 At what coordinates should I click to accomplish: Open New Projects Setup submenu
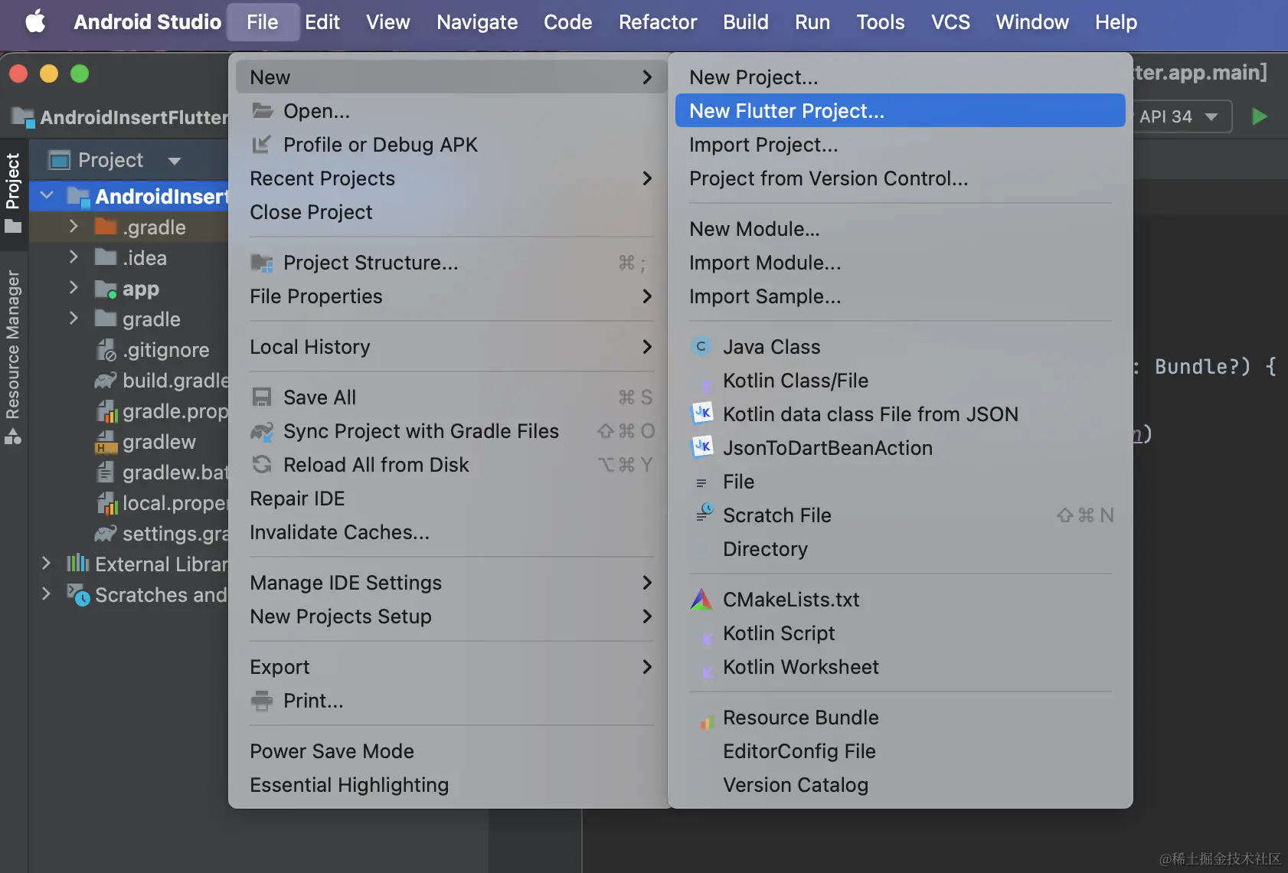click(452, 616)
